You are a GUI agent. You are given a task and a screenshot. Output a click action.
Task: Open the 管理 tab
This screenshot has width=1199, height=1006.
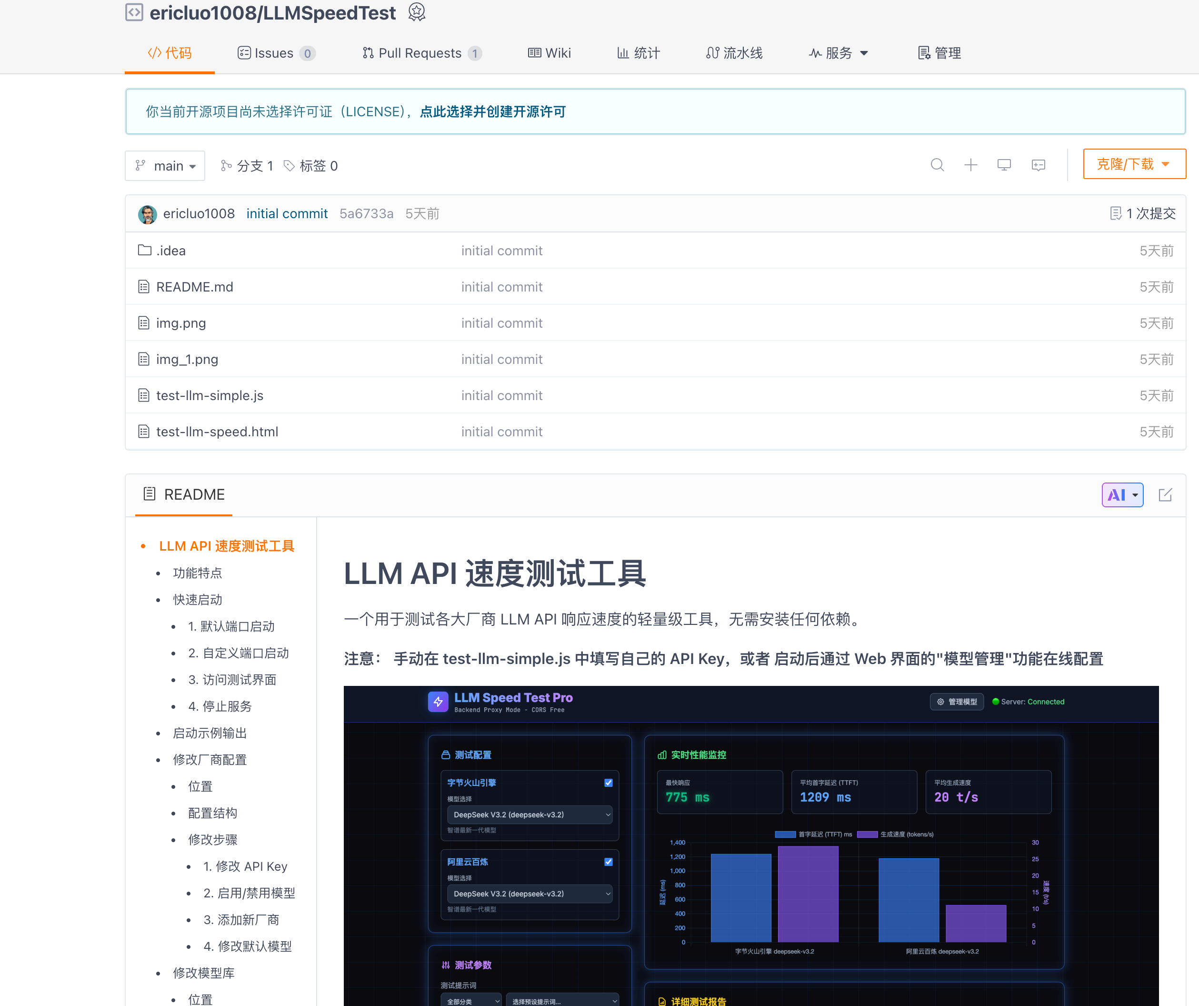(940, 53)
